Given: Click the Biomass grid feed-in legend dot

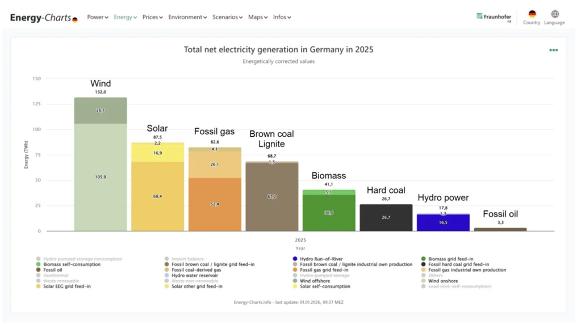Looking at the screenshot, I should click(424, 259).
